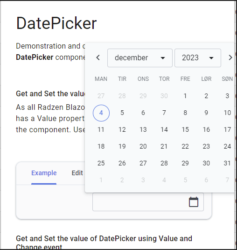
Task: Choose 25 December in the calendar
Action: click(x=101, y=163)
